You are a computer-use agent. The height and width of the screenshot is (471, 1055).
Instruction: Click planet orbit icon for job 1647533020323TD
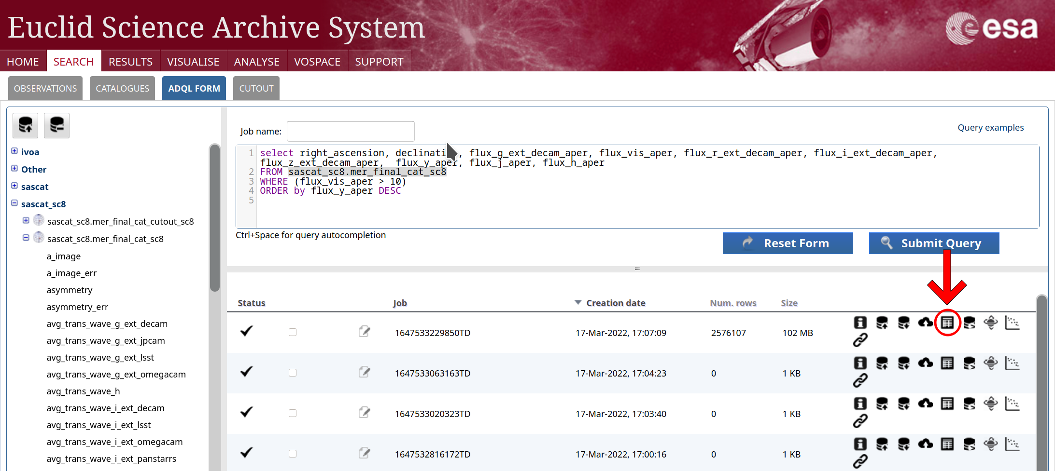(x=991, y=404)
